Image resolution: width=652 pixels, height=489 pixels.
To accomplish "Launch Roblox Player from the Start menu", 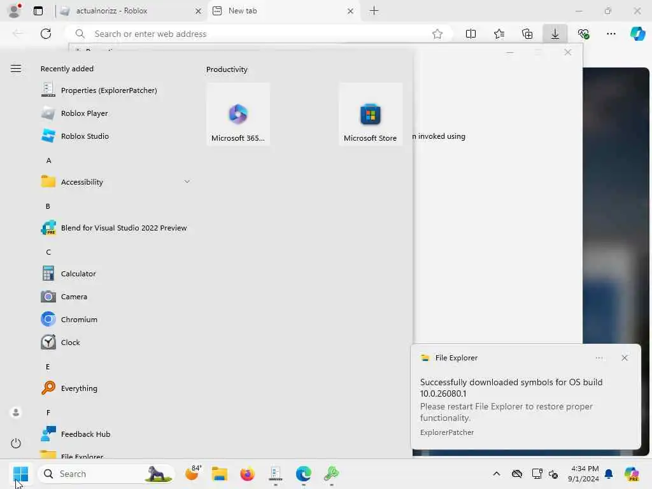I will point(74,113).
